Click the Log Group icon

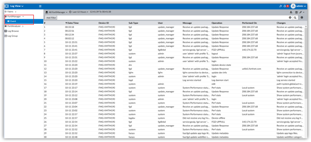(6, 36)
